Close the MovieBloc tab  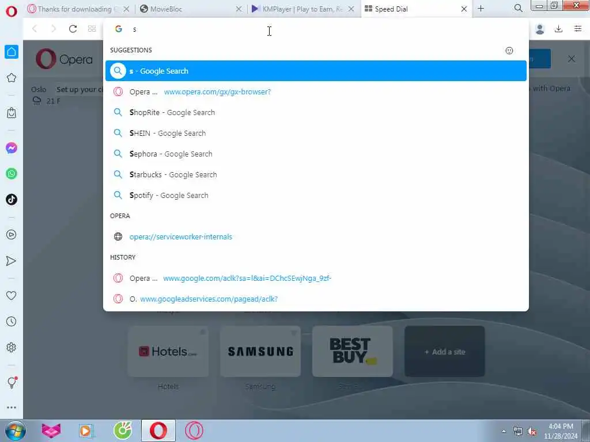tap(239, 9)
